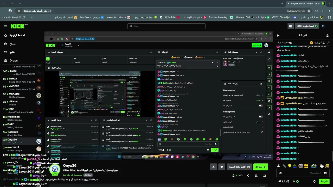The image size is (333, 187).
Task: Report the stream using the siren icon
Action: (x=257, y=176)
